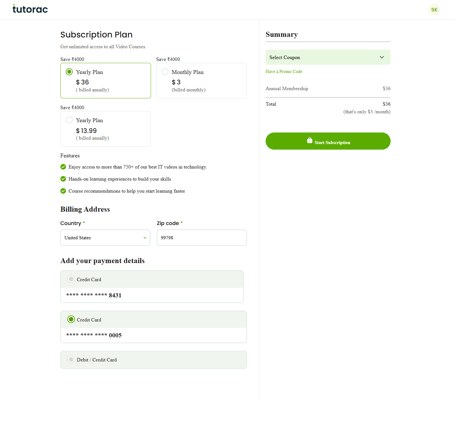Click "Add your payment details" heading
Image resolution: width=456 pixels, height=430 pixels.
point(103,261)
